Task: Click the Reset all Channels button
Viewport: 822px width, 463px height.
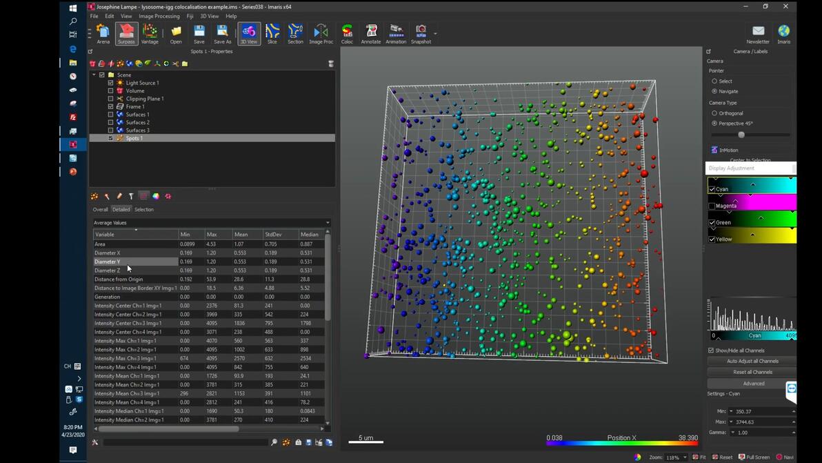Action: [x=752, y=372]
